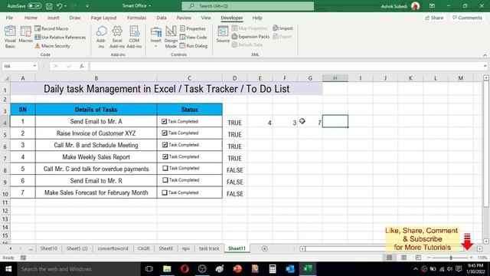Click the Share button
This screenshot has height=276, width=490.
tap(434, 18)
